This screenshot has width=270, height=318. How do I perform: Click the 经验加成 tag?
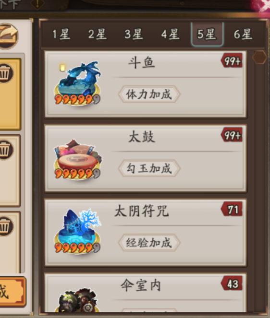(x=149, y=243)
